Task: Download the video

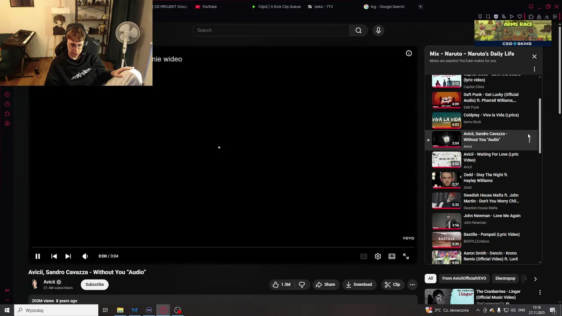Action: [359, 284]
